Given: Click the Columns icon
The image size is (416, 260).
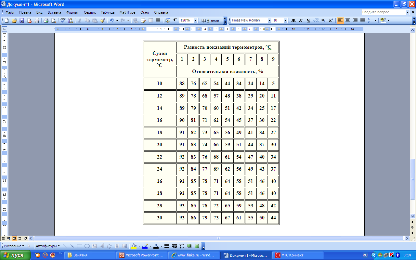Looking at the screenshot, I should (158, 20).
